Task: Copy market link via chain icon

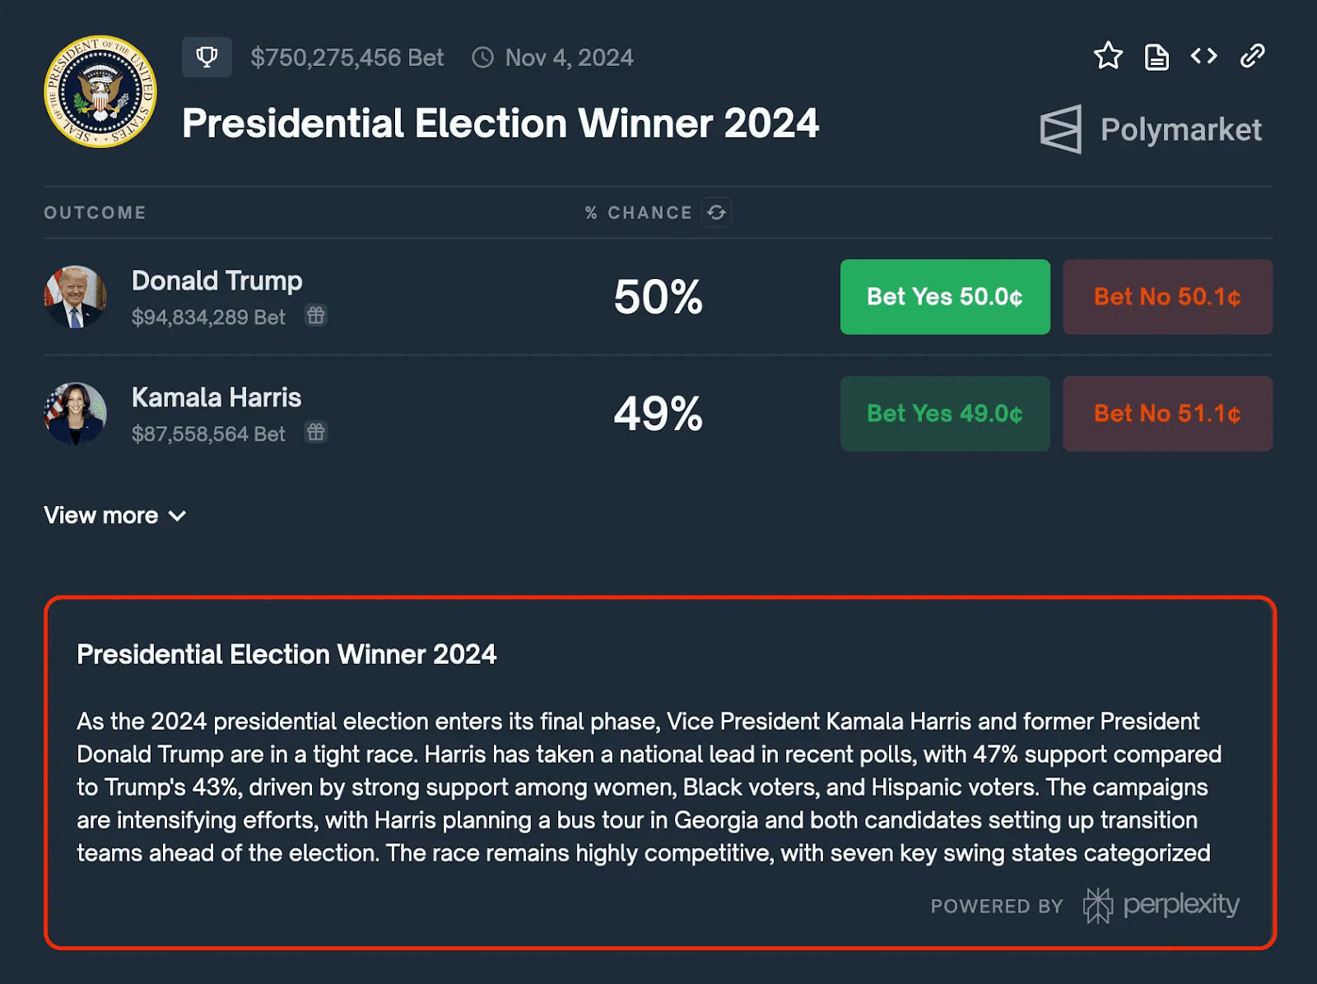Action: pos(1252,56)
